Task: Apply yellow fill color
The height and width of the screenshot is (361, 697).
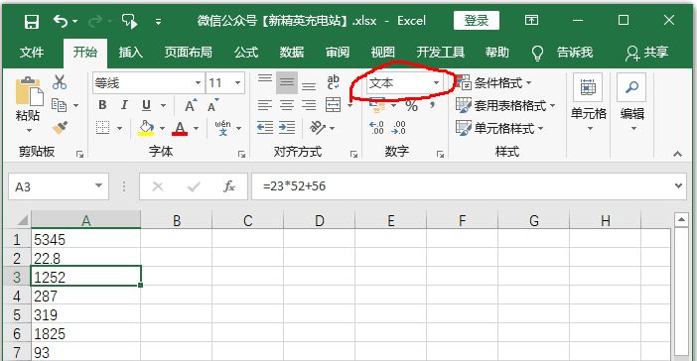Action: (146, 128)
